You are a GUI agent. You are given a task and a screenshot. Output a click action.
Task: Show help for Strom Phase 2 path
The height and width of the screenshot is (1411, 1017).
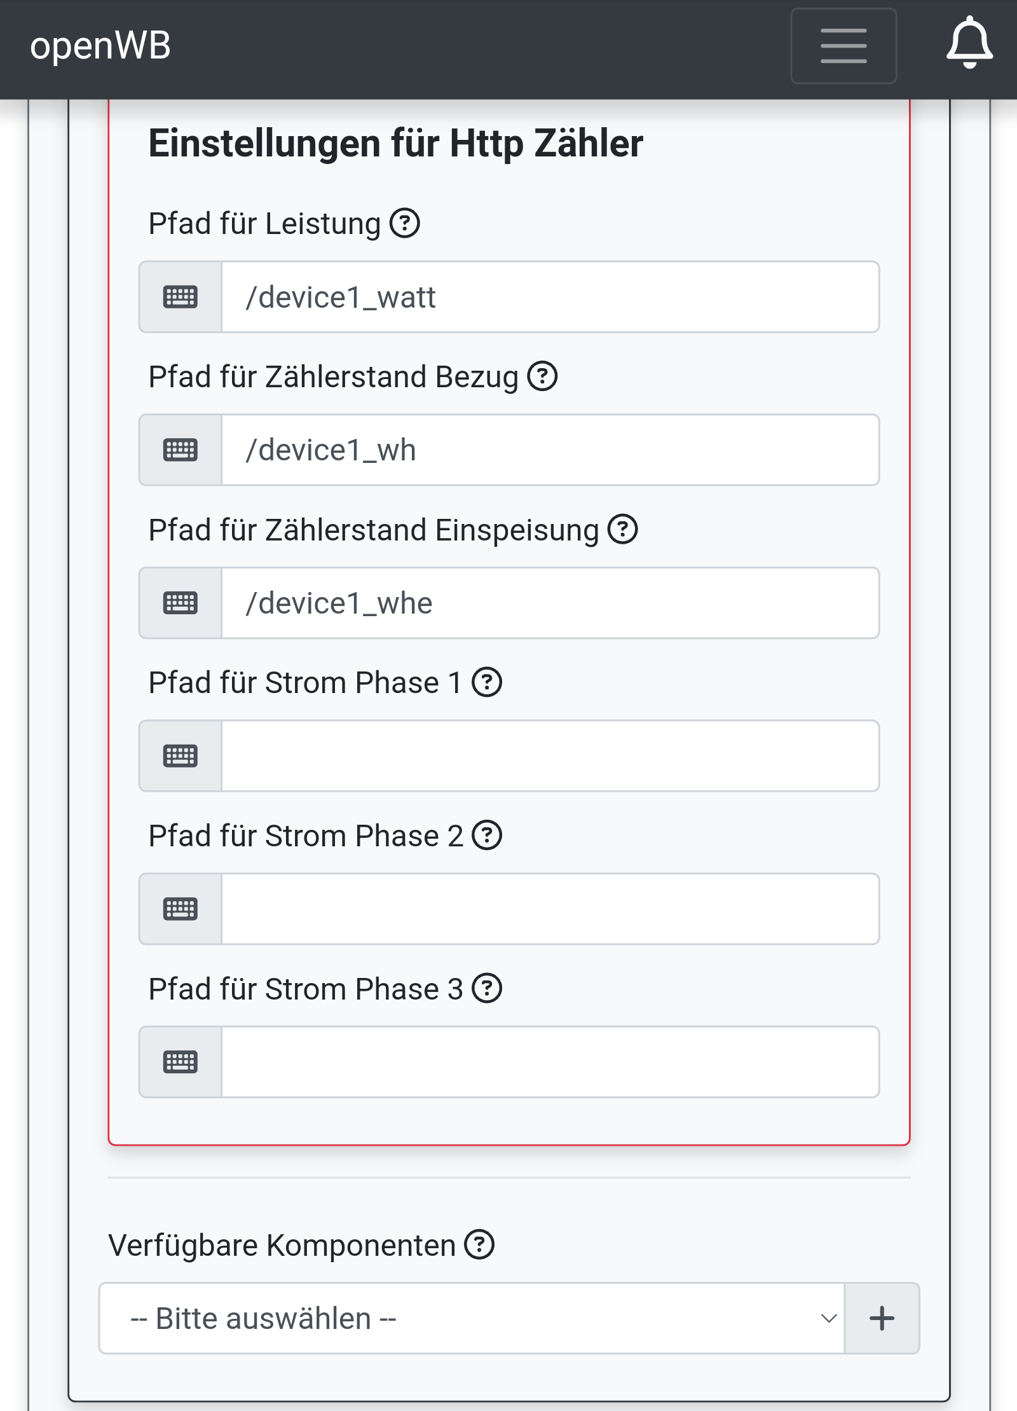coord(487,836)
